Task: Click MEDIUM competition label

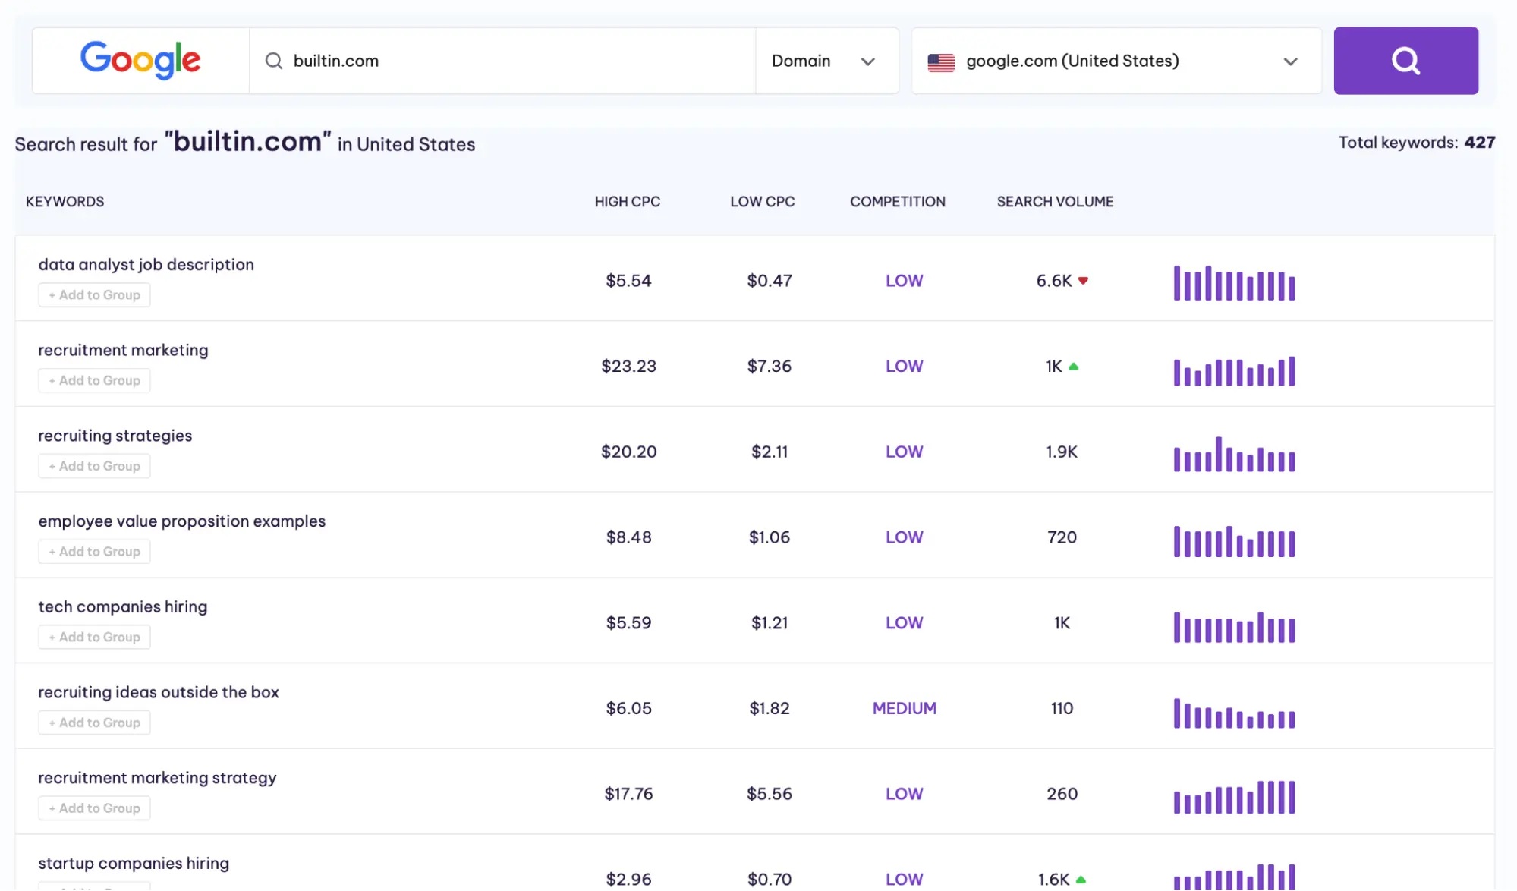Action: (904, 709)
